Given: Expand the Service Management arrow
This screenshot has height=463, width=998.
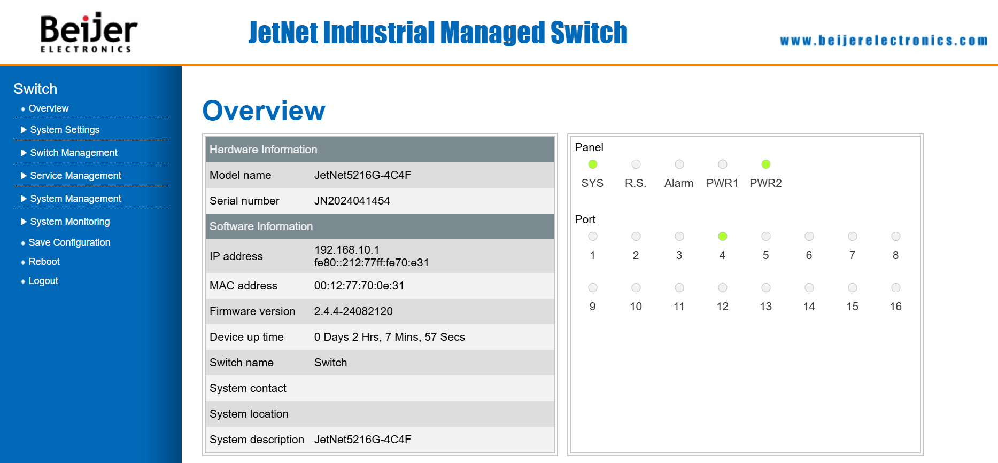Looking at the screenshot, I should [x=24, y=176].
